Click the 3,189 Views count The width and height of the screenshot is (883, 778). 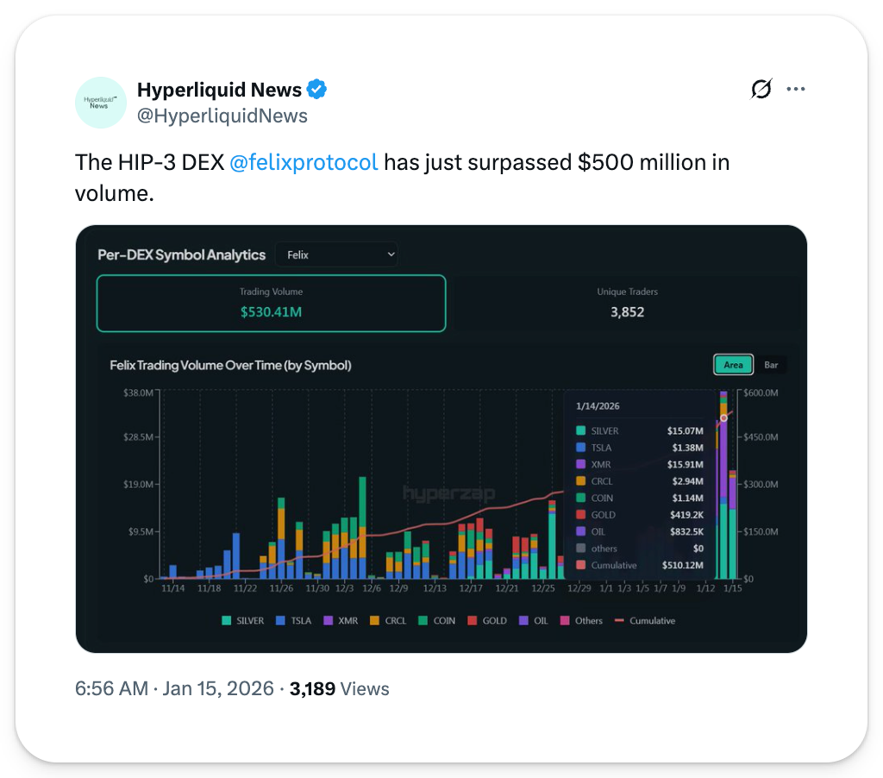(x=340, y=689)
